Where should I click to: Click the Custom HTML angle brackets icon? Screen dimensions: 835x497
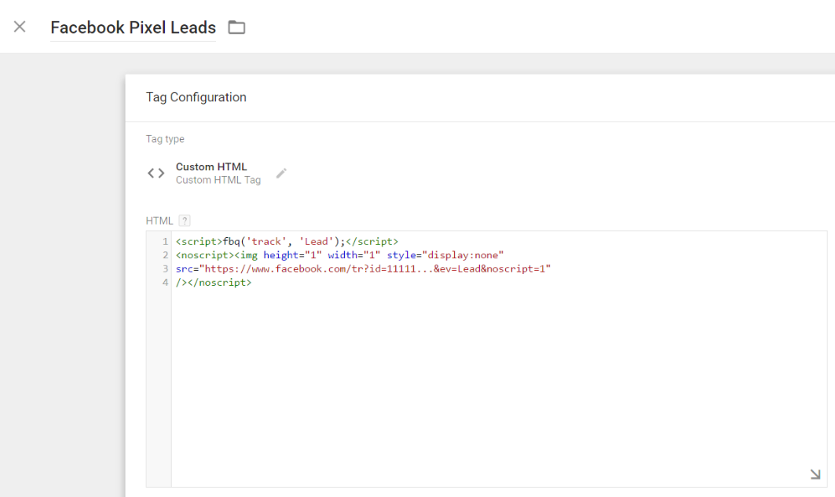(x=156, y=173)
